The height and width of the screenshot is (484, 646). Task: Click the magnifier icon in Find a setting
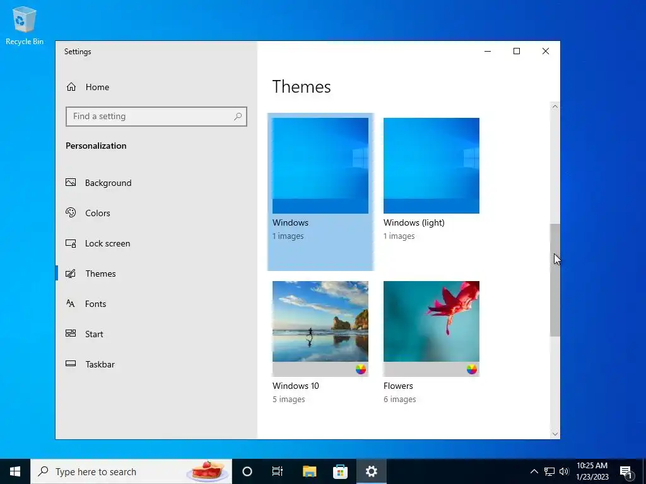point(238,117)
